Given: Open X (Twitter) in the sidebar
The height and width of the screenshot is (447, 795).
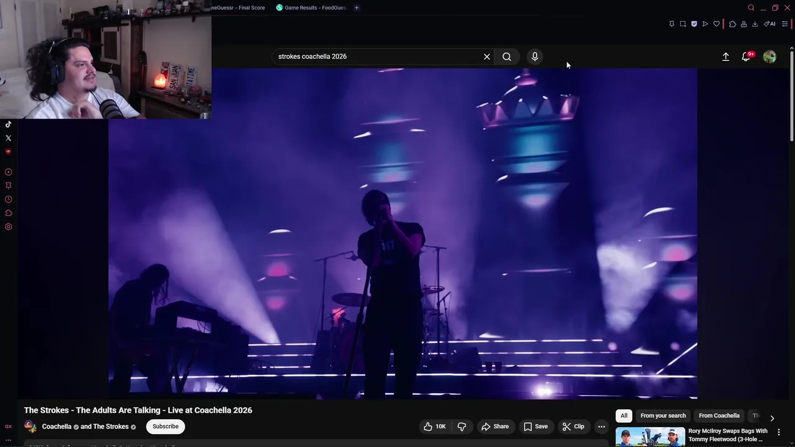Looking at the screenshot, I should click(x=8, y=138).
